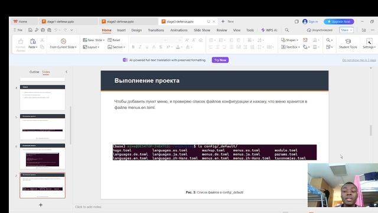
Task: Click the Print icon in quick toolbar
Action: coord(43,30)
